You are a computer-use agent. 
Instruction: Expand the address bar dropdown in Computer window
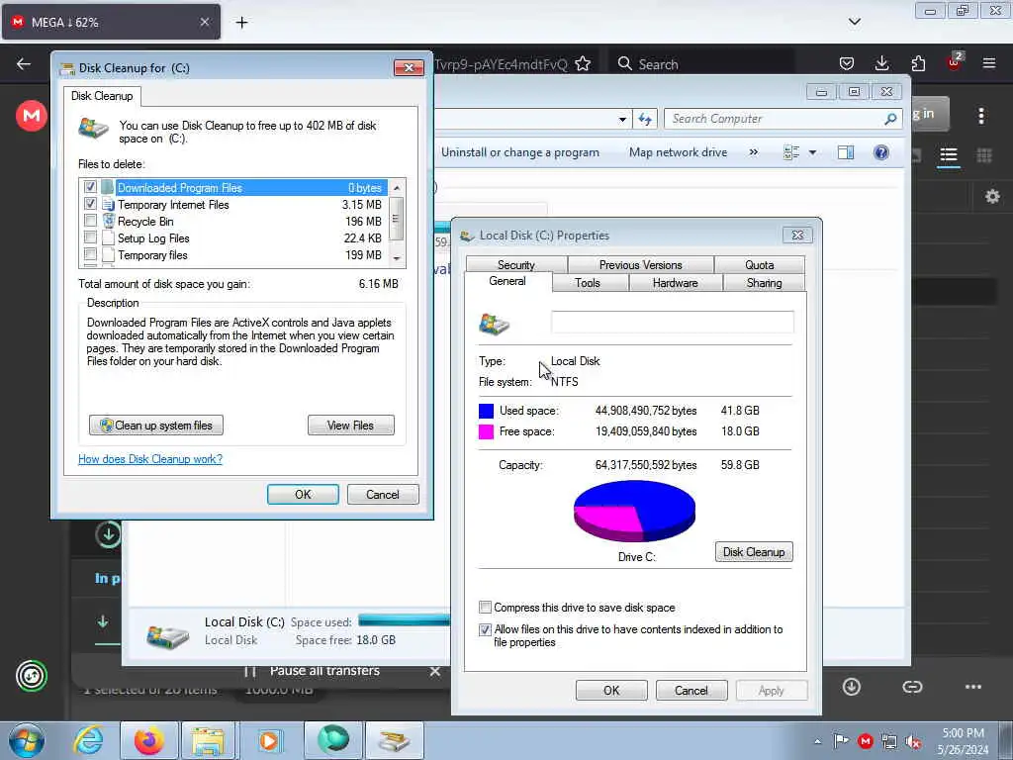pyautogui.click(x=622, y=119)
